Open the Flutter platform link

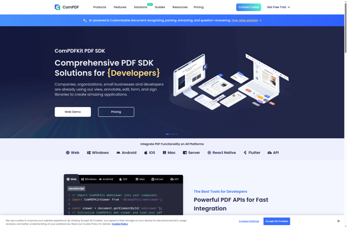[252, 153]
